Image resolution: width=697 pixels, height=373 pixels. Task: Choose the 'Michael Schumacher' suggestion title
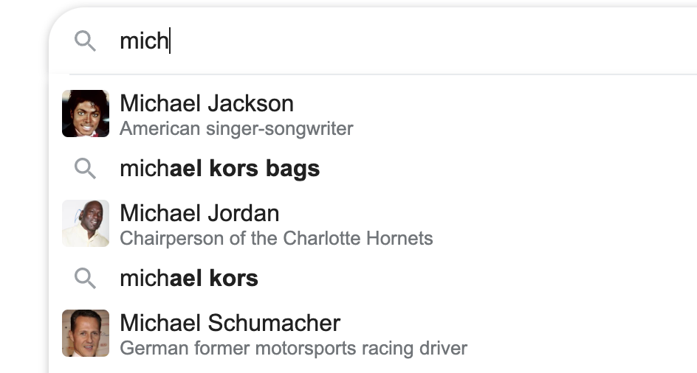(230, 323)
